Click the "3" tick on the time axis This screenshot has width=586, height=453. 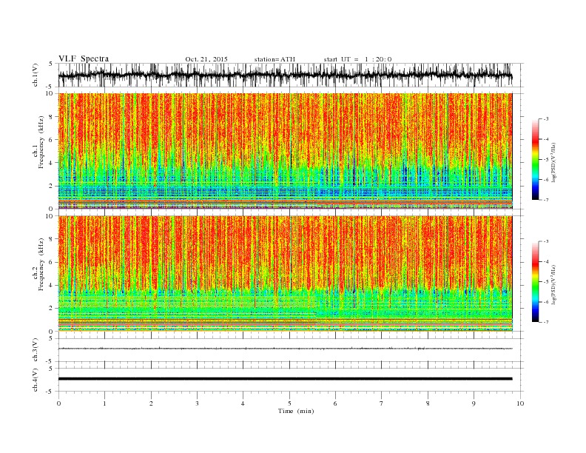pos(197,403)
